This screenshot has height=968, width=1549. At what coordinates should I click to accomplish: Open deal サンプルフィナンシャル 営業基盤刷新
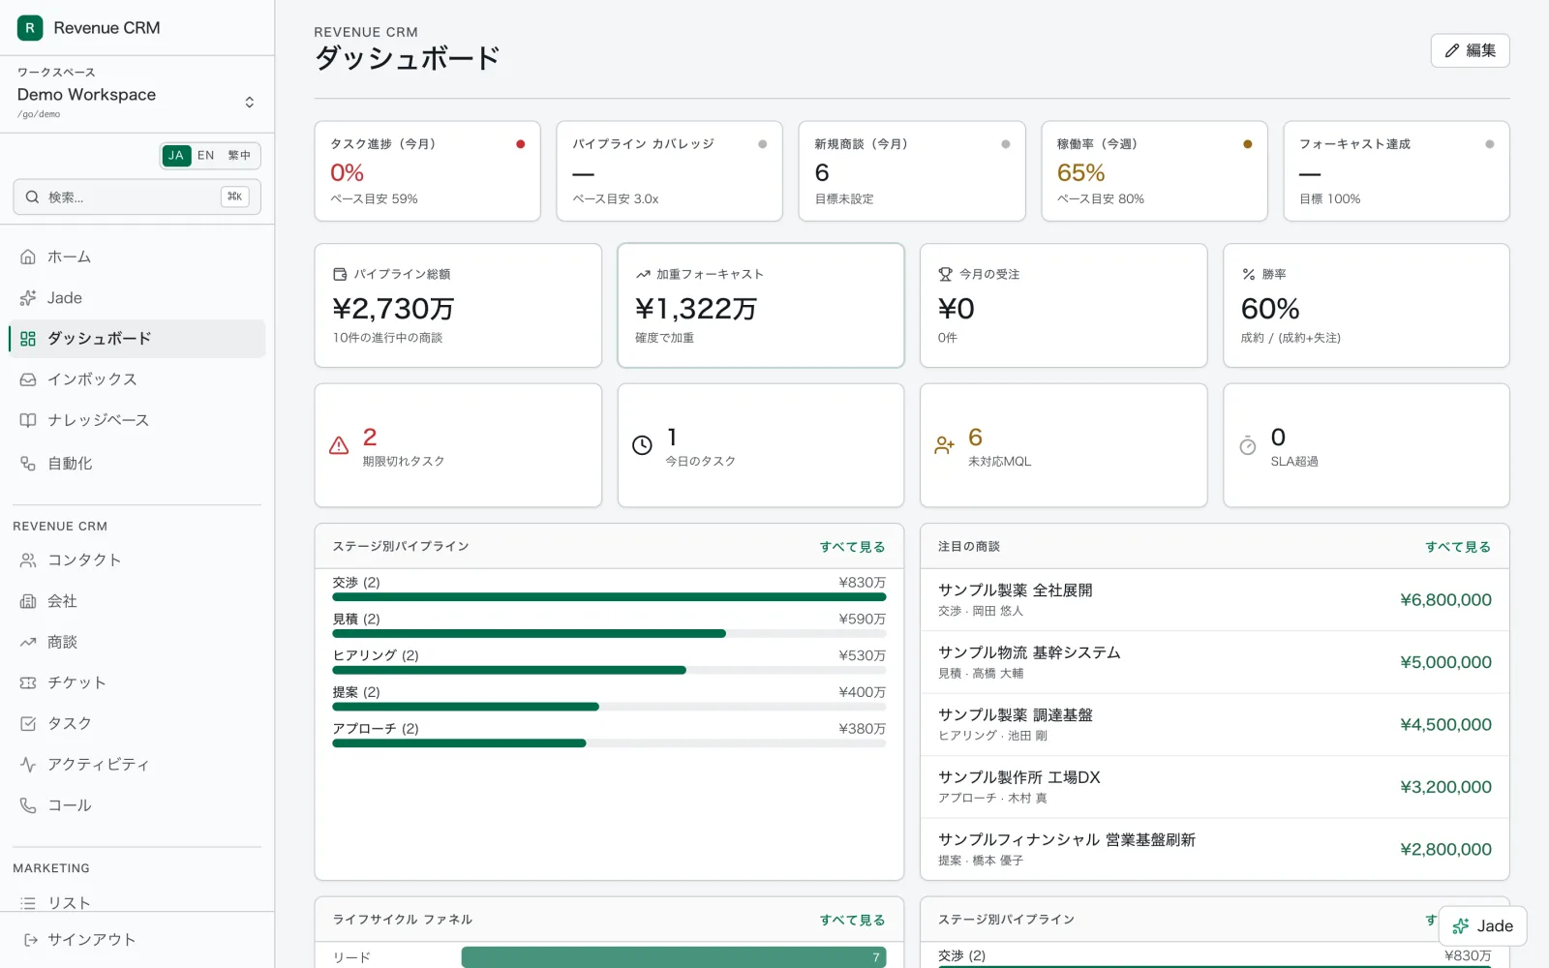click(x=1214, y=849)
